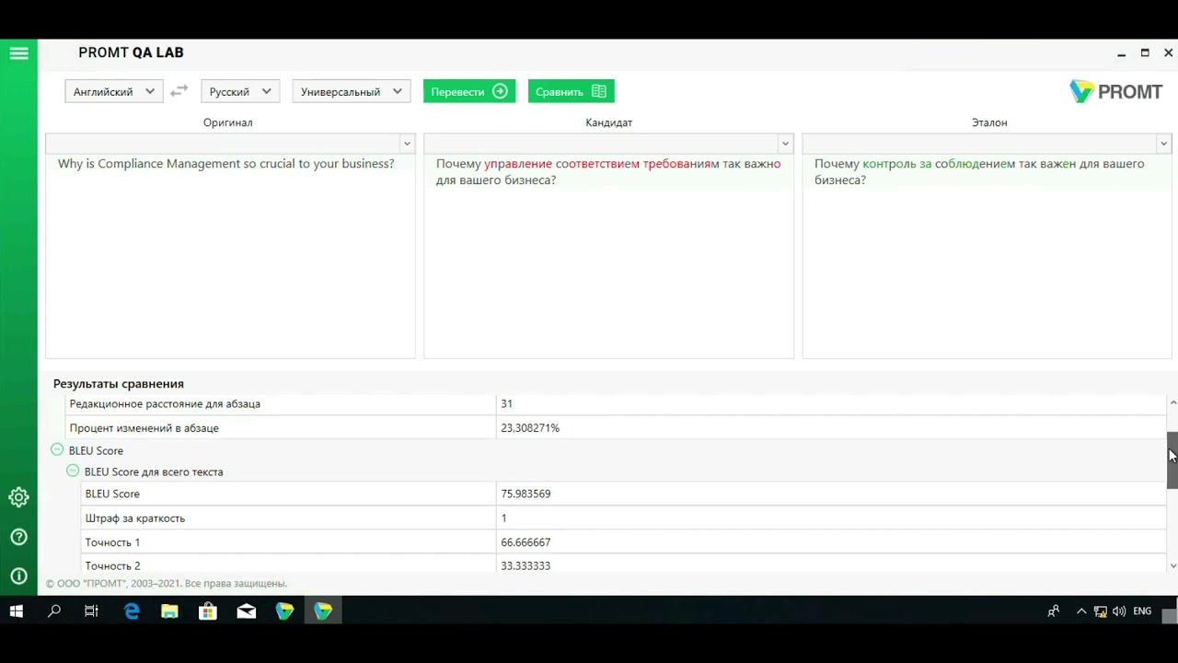Screen dimensions: 1178x663
Task: Click the Перевести button
Action: coord(469,91)
